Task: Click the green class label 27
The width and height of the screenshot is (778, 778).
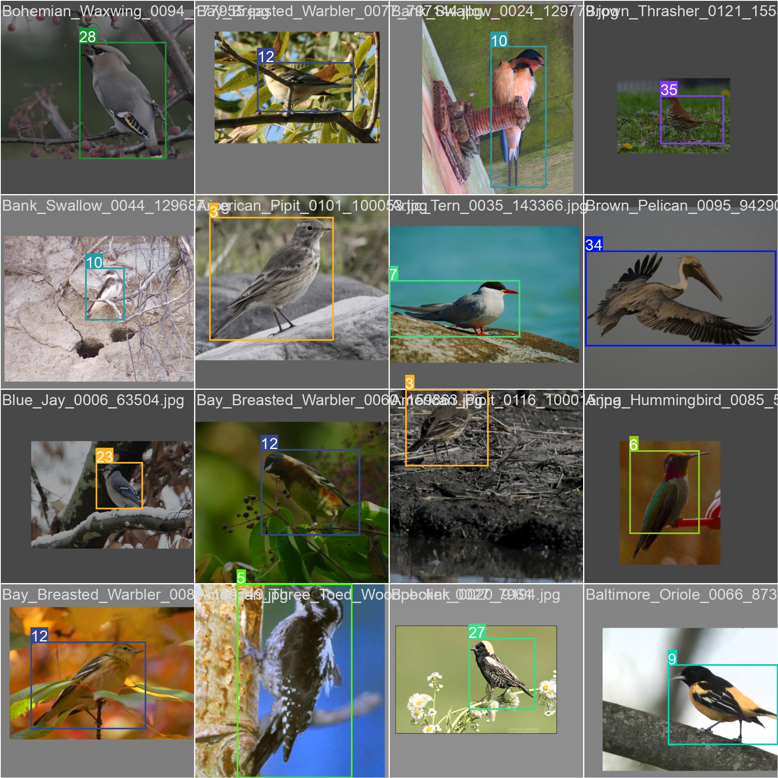Action: pos(477,632)
